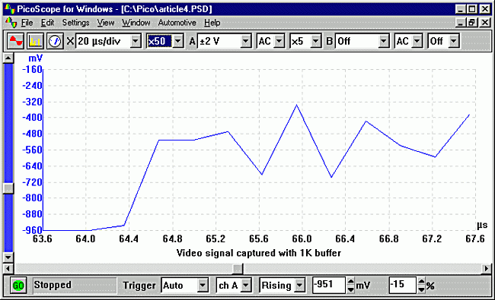Open the File menu

click(x=27, y=23)
